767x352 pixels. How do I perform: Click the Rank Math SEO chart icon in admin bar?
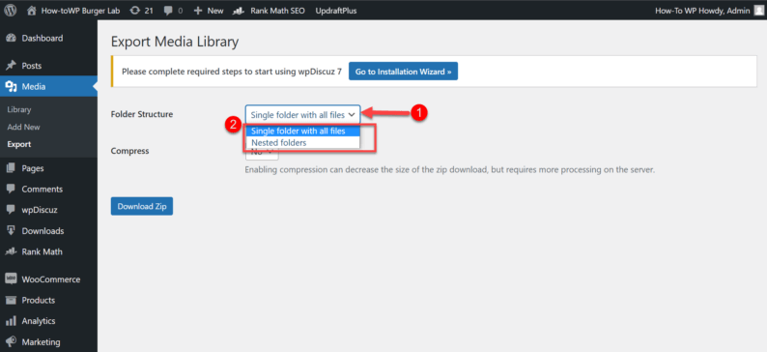240,11
